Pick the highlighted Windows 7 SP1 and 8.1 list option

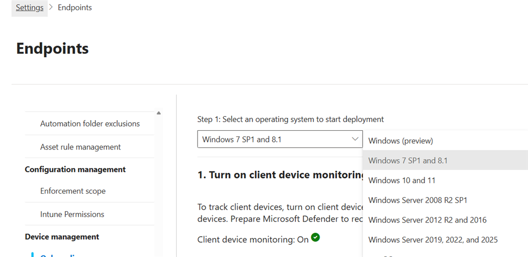coord(408,161)
